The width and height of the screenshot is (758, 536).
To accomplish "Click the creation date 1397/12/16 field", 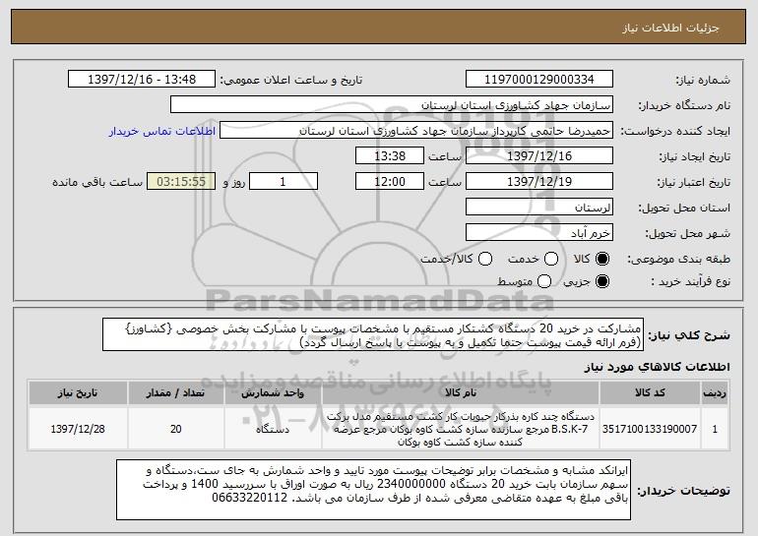I will (539, 156).
